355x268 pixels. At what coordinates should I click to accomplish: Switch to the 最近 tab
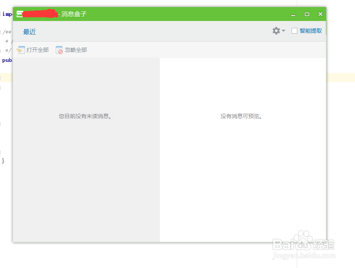coord(29,32)
